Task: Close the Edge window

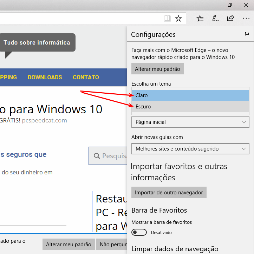Action: click(246, 5)
